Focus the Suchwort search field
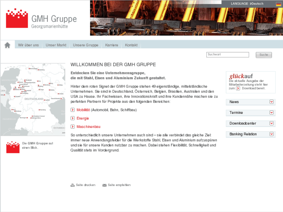The image size is (283, 212). pos(228,55)
